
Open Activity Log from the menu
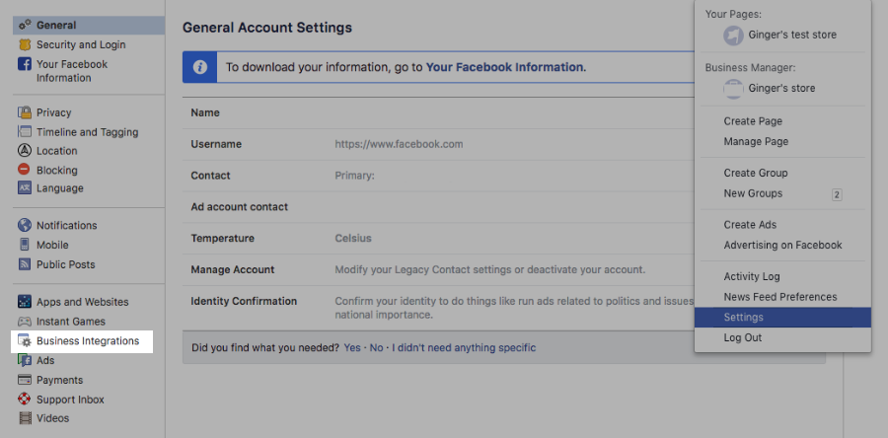point(751,276)
